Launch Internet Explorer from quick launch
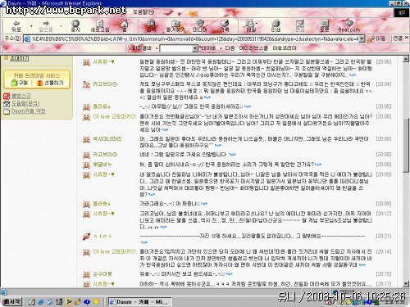Image resolution: width=410 pixels, height=307 pixels. pos(41,302)
